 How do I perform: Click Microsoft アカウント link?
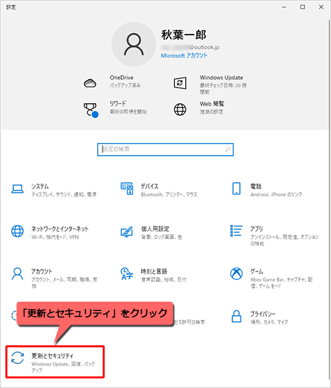pyautogui.click(x=184, y=56)
